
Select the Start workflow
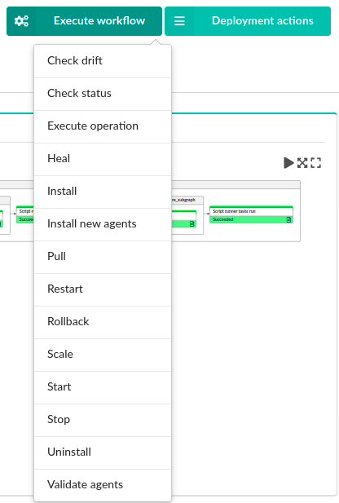103,387
